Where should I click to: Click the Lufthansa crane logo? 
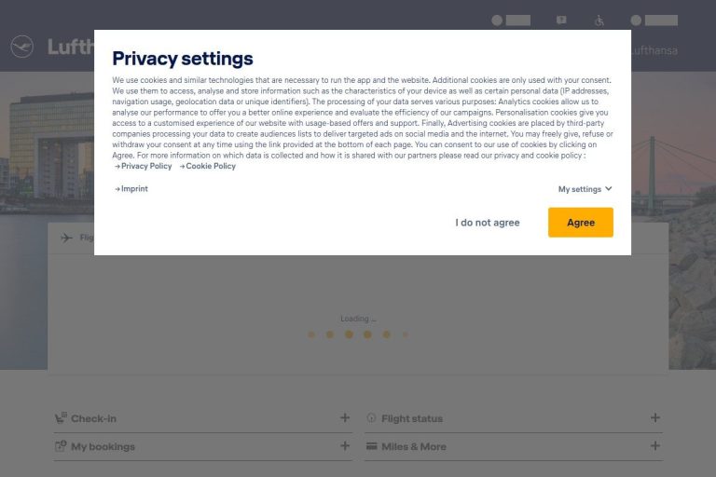click(x=22, y=47)
